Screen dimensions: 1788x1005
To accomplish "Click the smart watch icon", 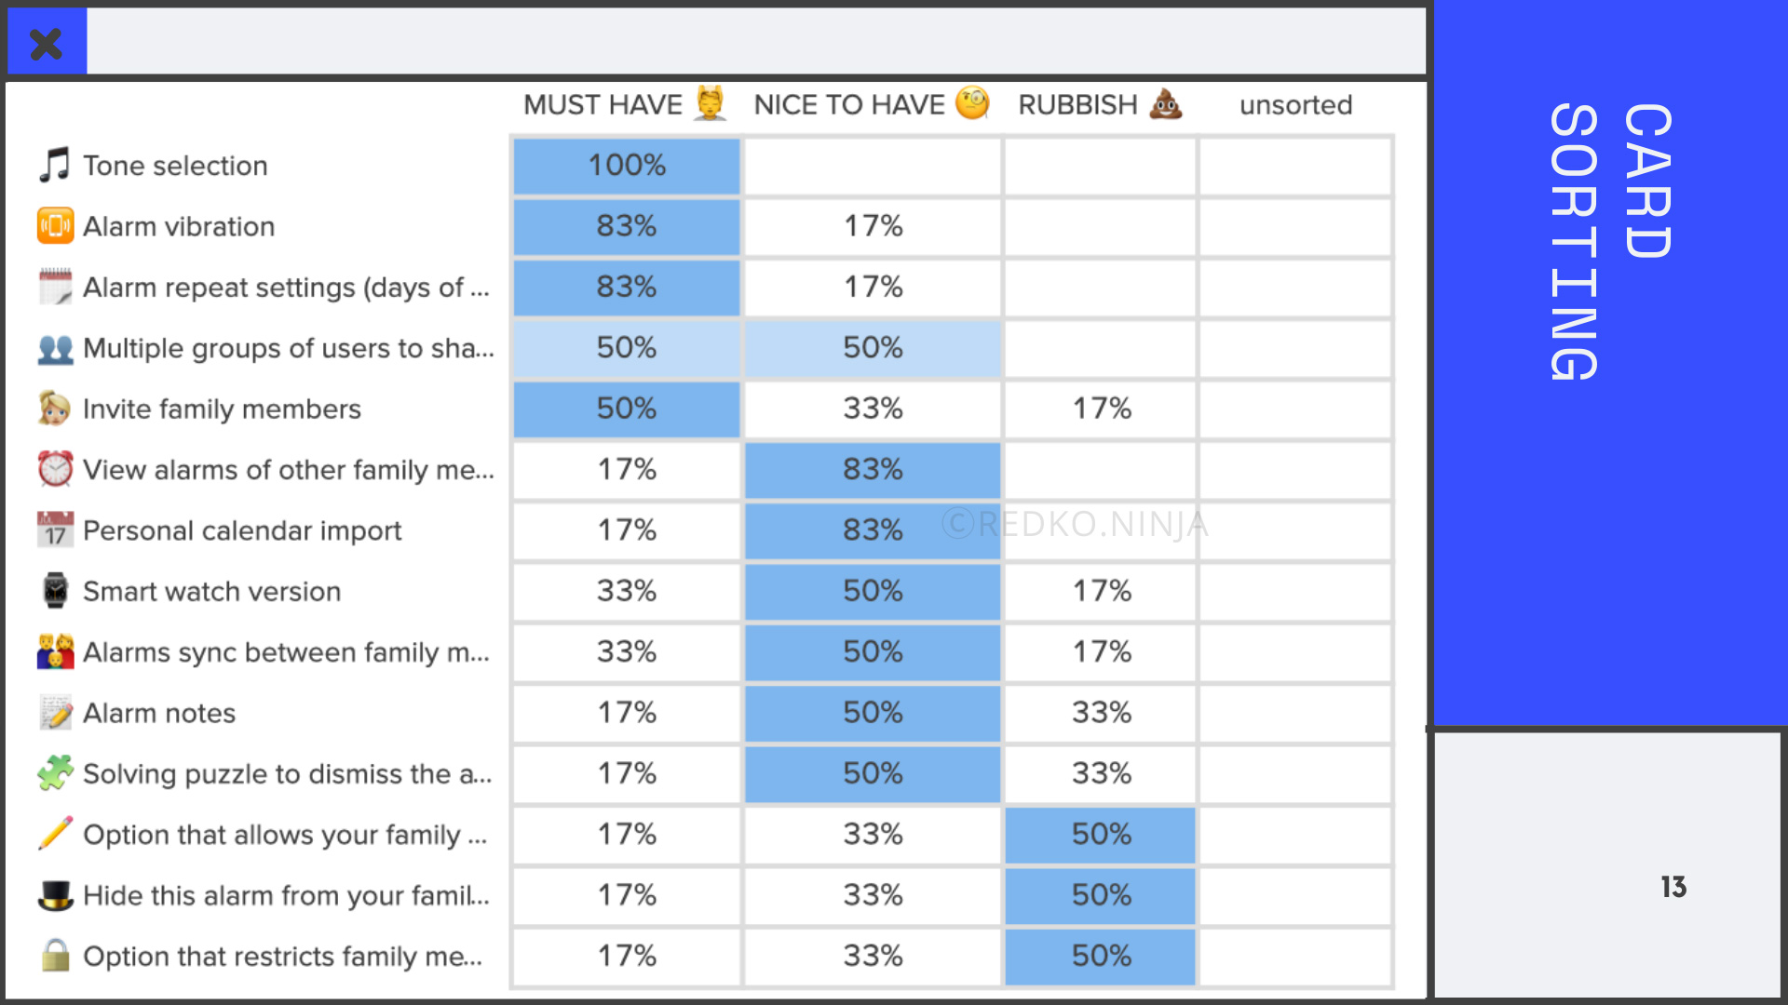I will [55, 591].
